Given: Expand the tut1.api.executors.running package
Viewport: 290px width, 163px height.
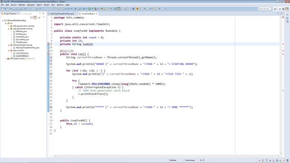Looking at the screenshot, I should click(9, 26).
